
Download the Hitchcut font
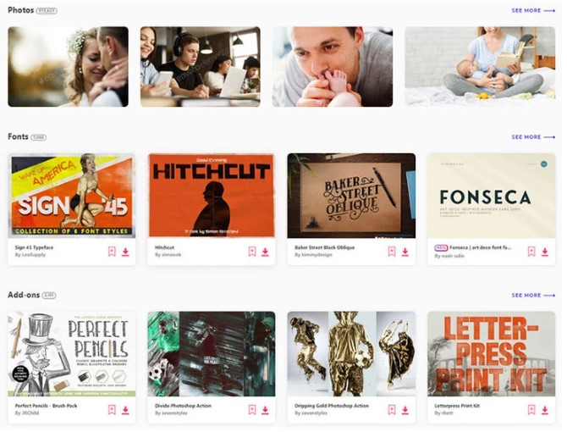pos(266,252)
